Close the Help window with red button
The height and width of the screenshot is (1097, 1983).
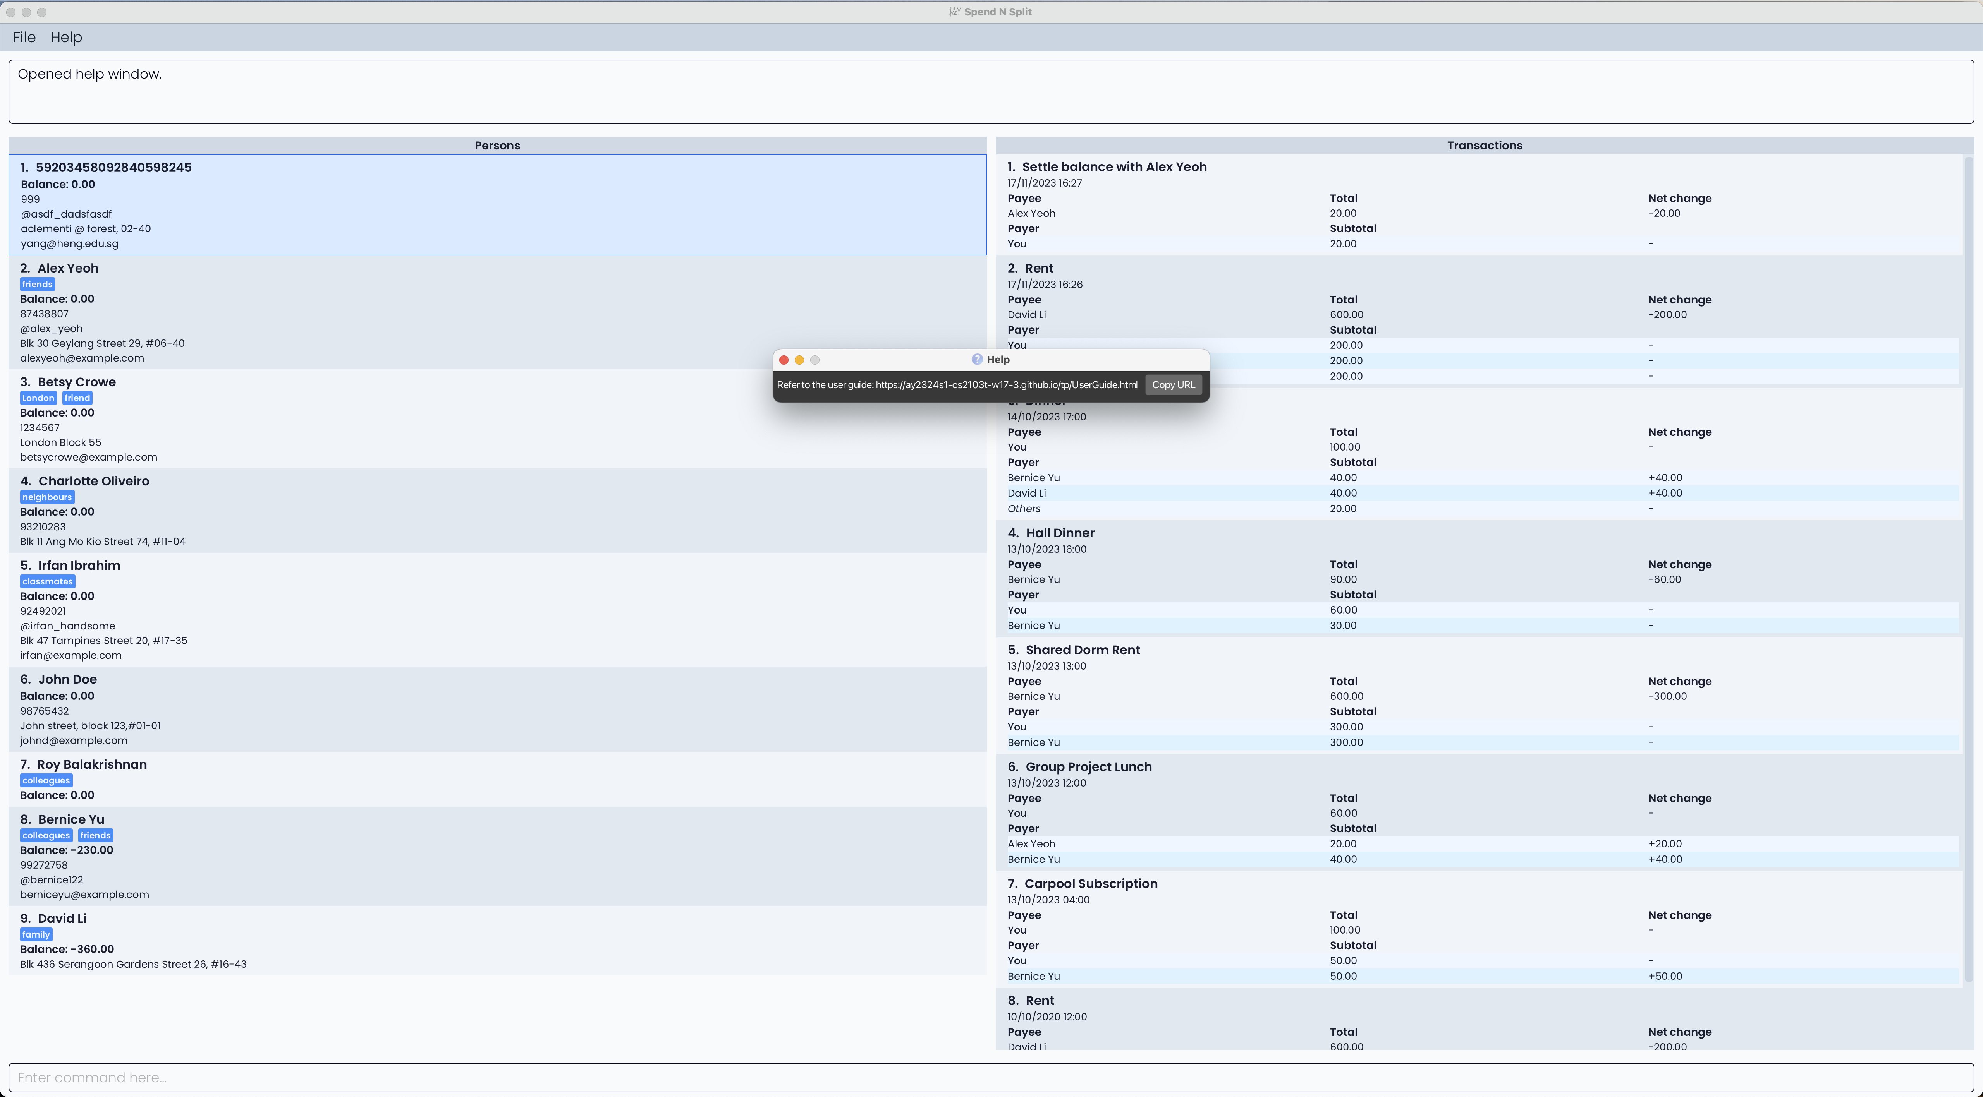[784, 360]
